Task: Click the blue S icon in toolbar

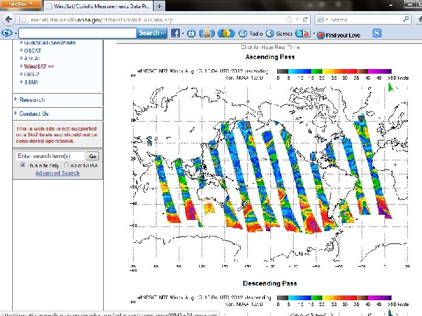Action: coord(377,33)
